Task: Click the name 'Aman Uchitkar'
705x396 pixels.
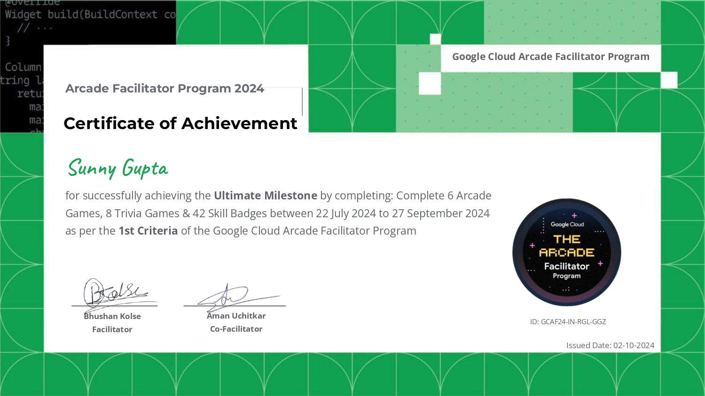Action: [x=236, y=316]
